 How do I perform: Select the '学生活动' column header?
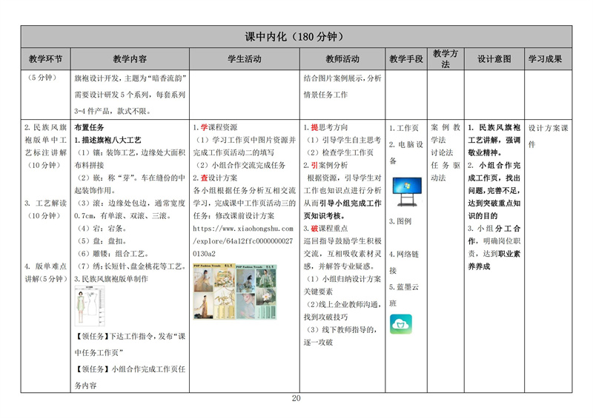245,59
